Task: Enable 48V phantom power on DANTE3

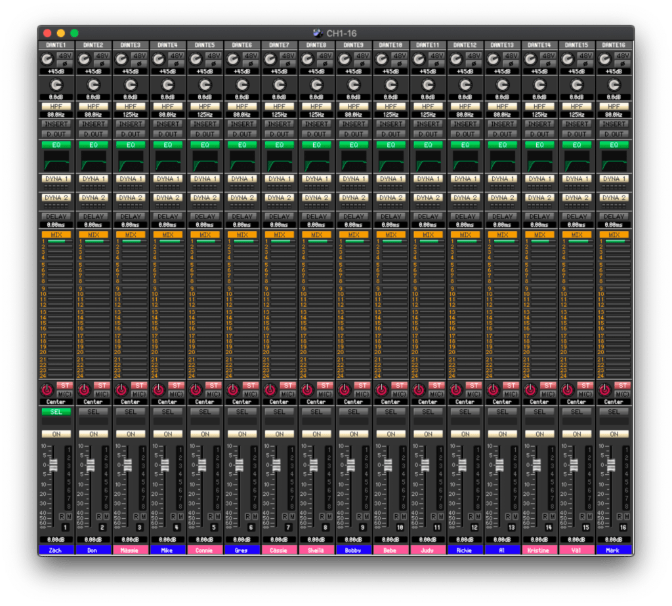Action: pos(139,56)
